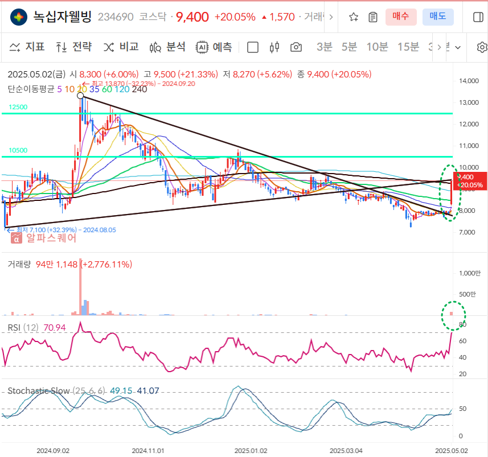This screenshot has width=488, height=457.
Task: Click the 2024.11.01 date axis label
Action: [148, 451]
